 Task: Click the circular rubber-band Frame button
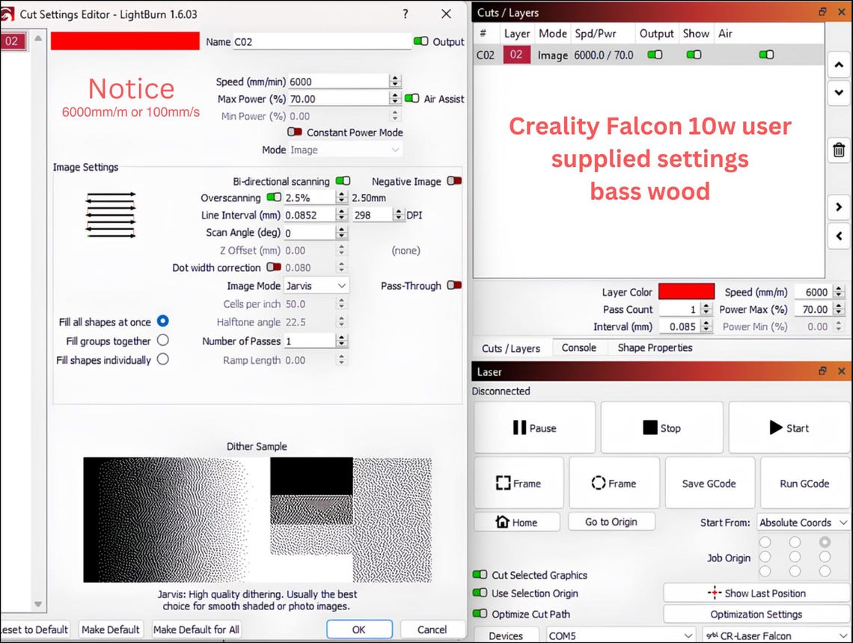click(614, 483)
